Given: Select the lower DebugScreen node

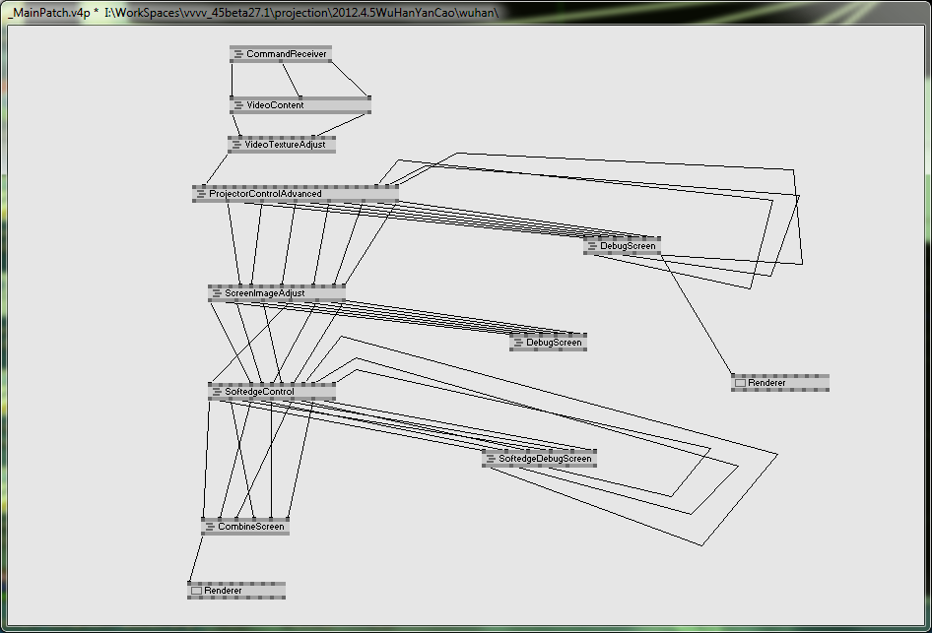Looking at the screenshot, I should [548, 343].
